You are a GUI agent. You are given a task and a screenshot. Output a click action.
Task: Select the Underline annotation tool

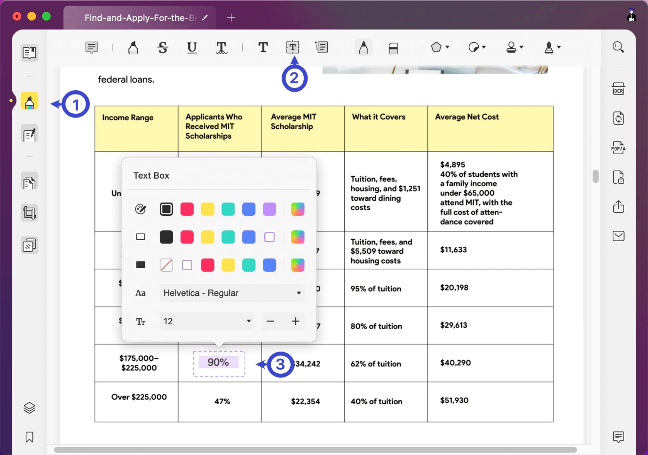tap(192, 47)
